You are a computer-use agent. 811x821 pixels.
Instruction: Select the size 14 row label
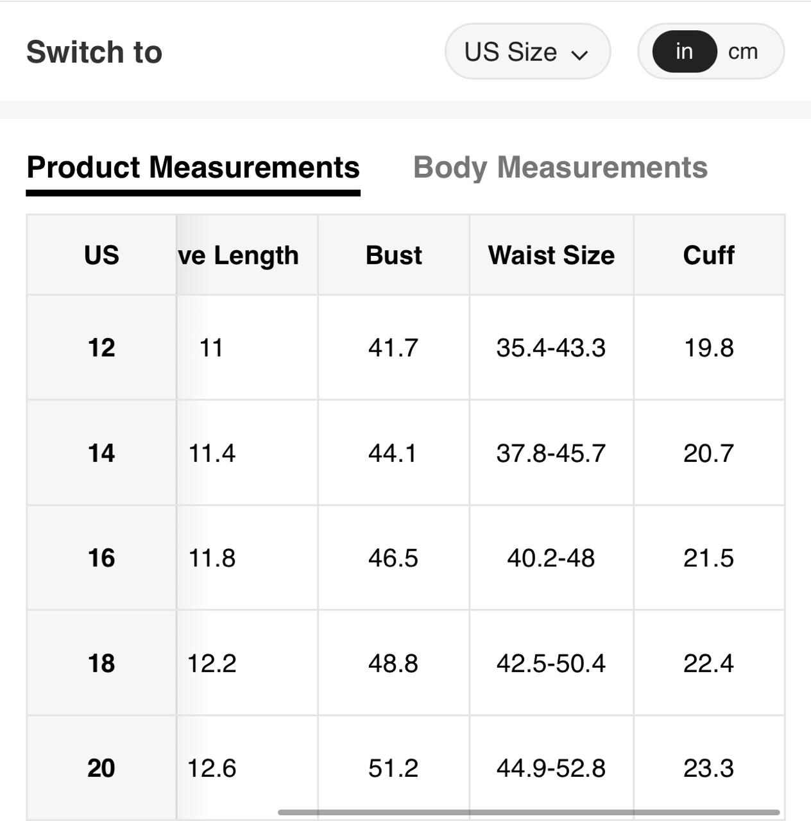(x=101, y=453)
